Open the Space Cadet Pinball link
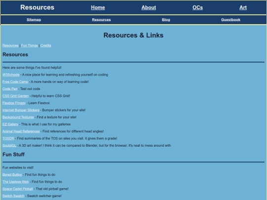The width and height of the screenshot is (267, 200). pyautogui.click(x=17, y=189)
